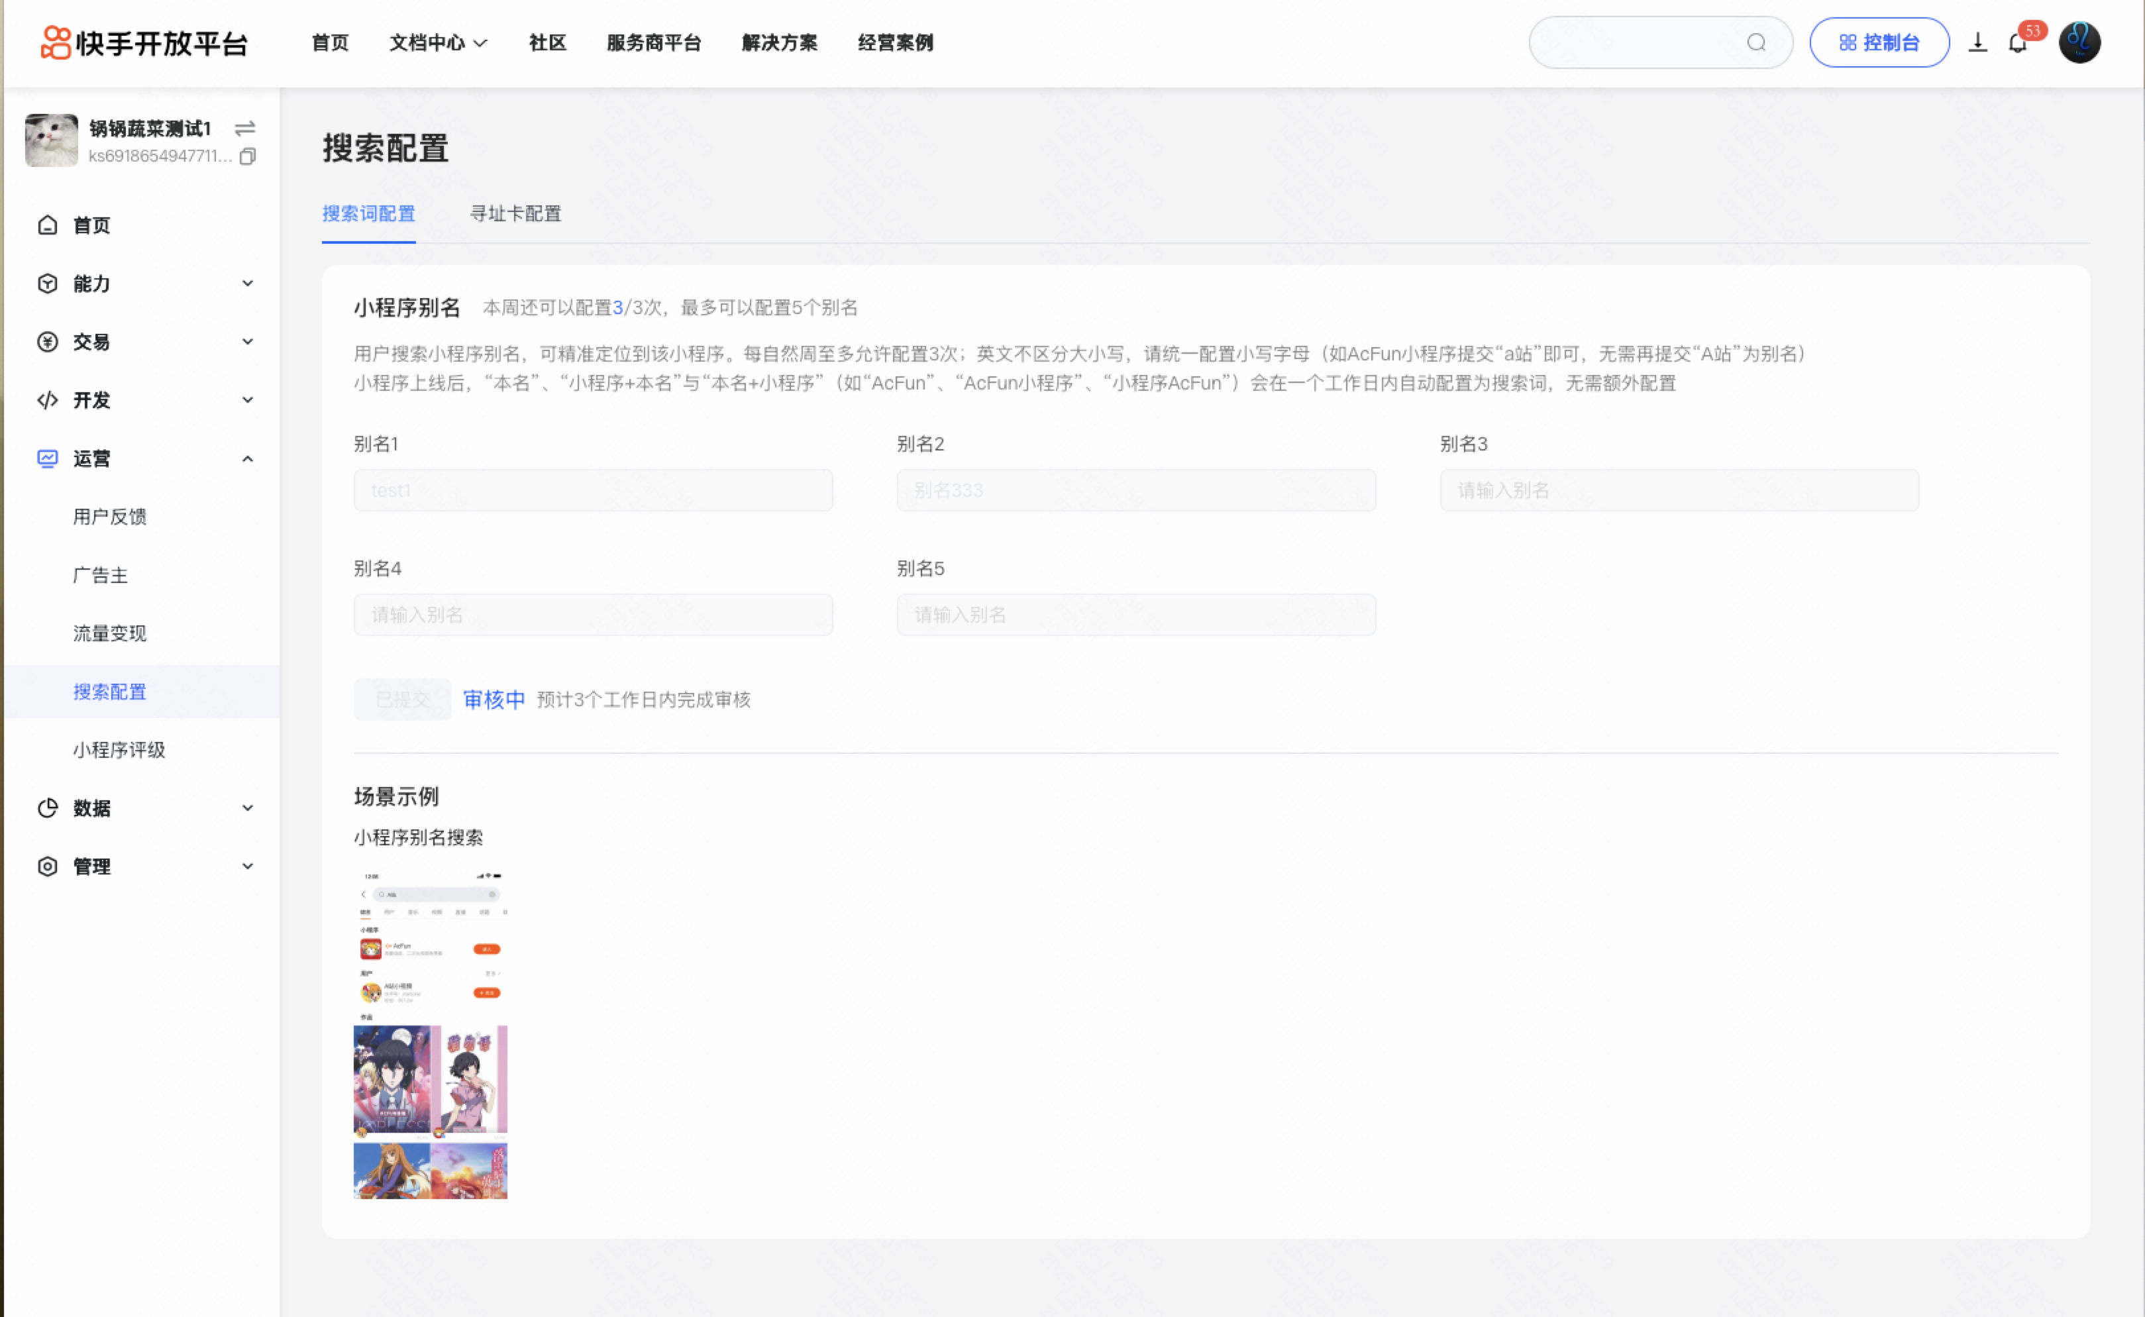This screenshot has height=1317, width=2145.
Task: Click the sidebar 首页 home icon
Action: pos(48,226)
